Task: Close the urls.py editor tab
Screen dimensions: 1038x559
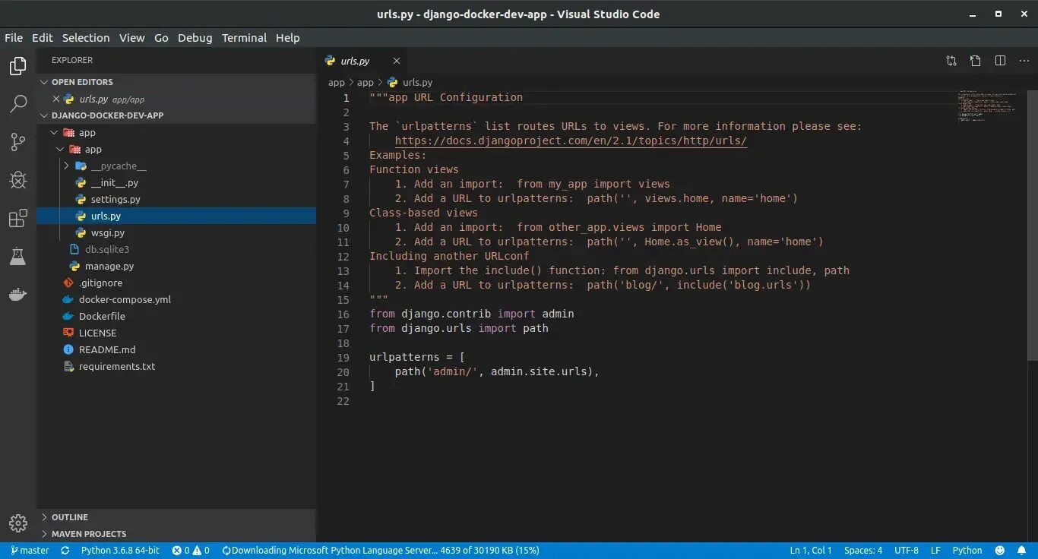Action: [x=396, y=61]
